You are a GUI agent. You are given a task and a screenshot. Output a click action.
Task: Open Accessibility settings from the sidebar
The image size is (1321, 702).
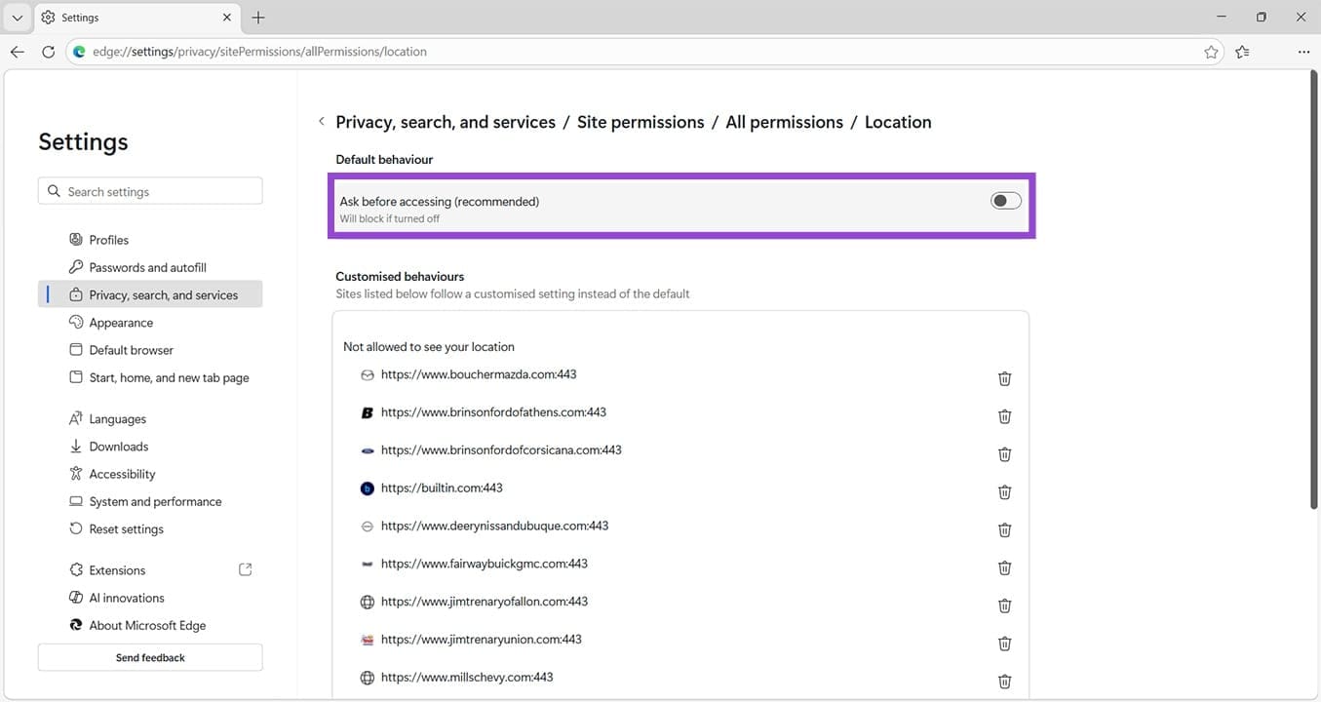click(x=122, y=474)
